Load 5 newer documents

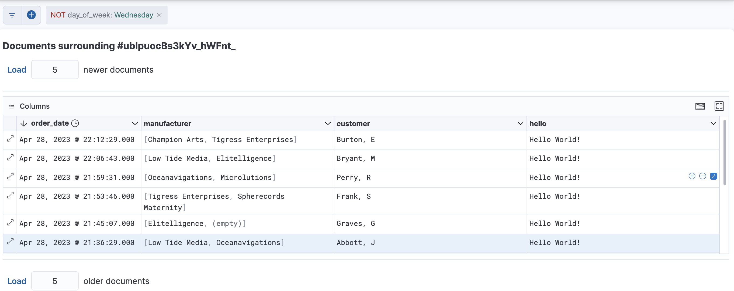(17, 69)
